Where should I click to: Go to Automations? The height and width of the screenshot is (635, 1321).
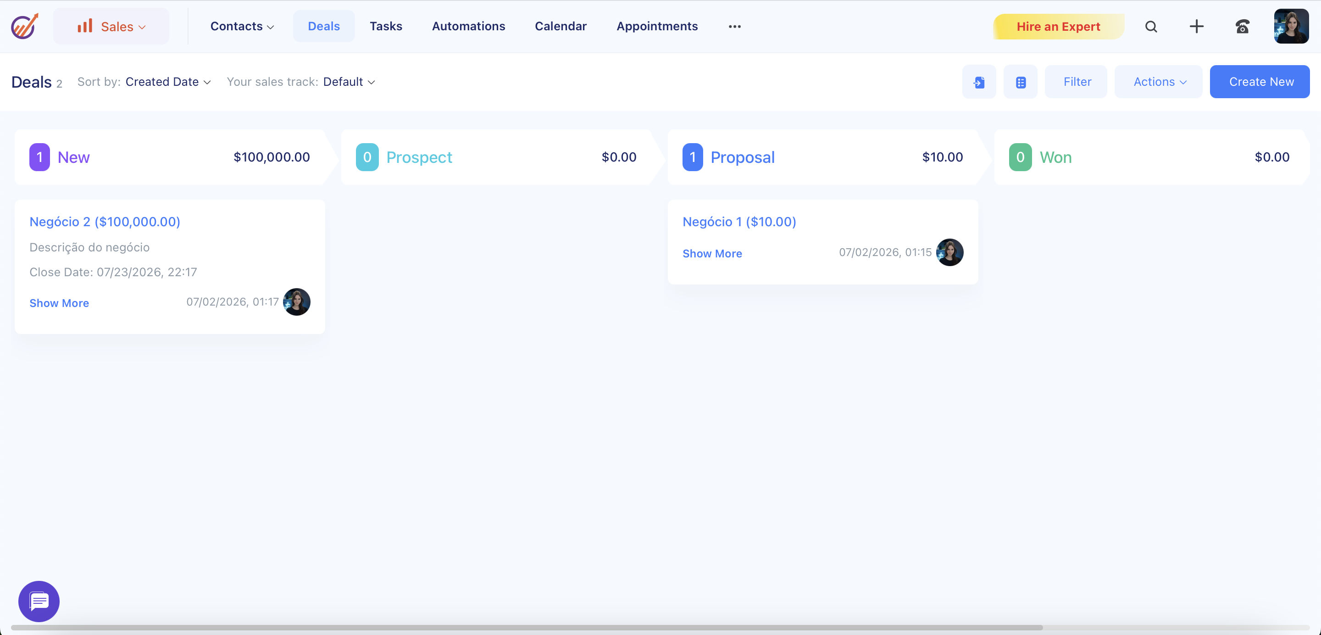[468, 26]
